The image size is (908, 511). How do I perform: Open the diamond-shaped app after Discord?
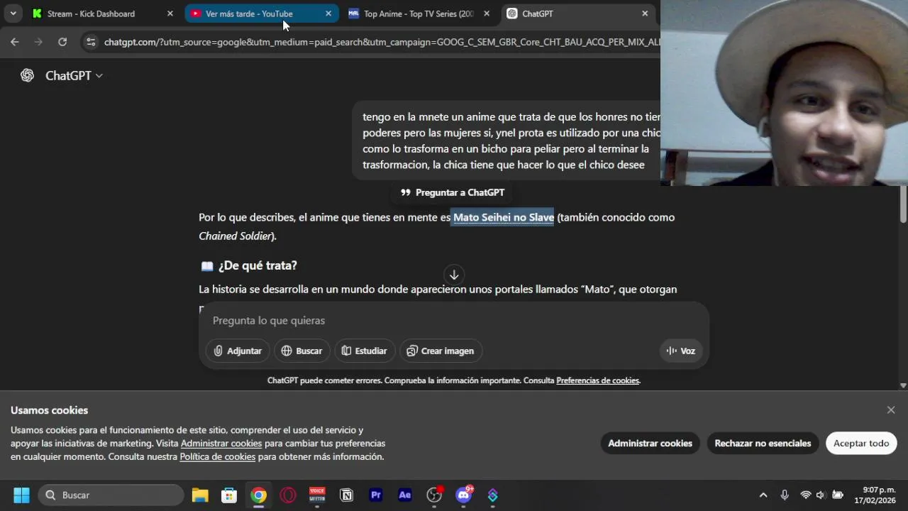493,495
